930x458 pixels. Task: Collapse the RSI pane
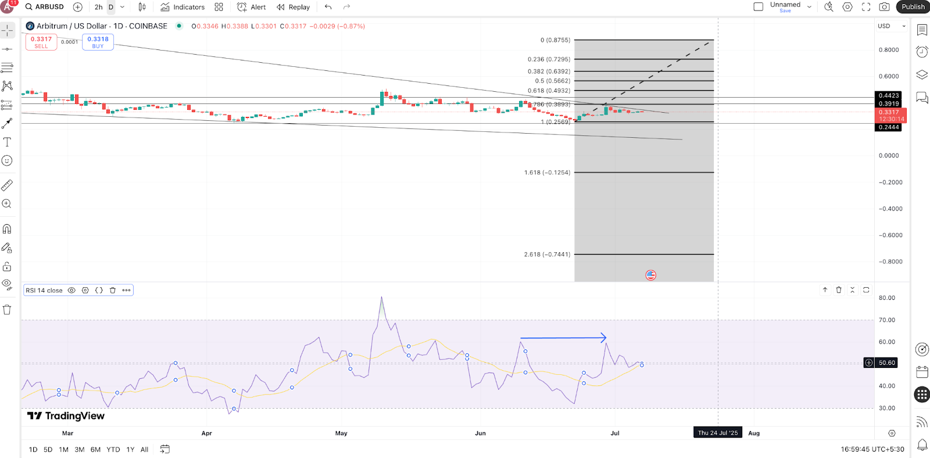tap(853, 289)
